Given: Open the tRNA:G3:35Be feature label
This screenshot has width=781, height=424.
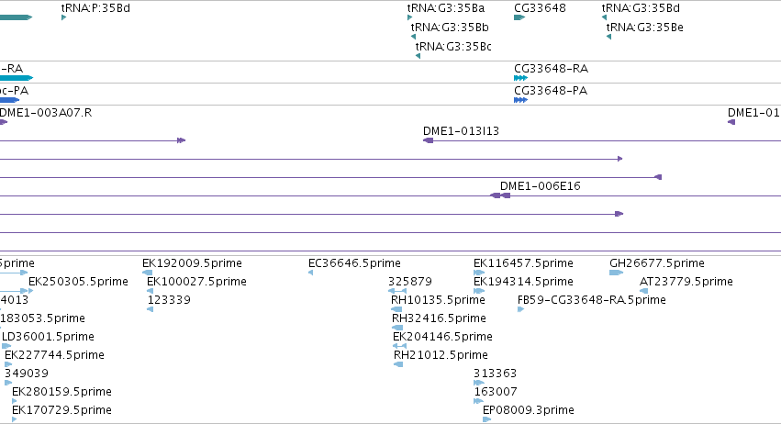Looking at the screenshot, I should 644,27.
